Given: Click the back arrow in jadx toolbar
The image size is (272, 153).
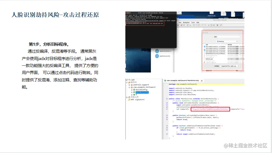Looking at the screenshot, I should [202, 25].
